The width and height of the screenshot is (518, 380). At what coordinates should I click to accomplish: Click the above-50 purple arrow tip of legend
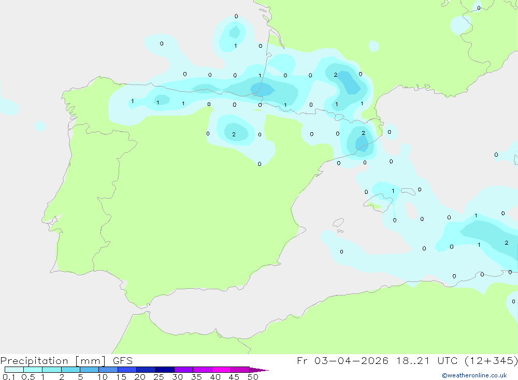tap(259, 370)
